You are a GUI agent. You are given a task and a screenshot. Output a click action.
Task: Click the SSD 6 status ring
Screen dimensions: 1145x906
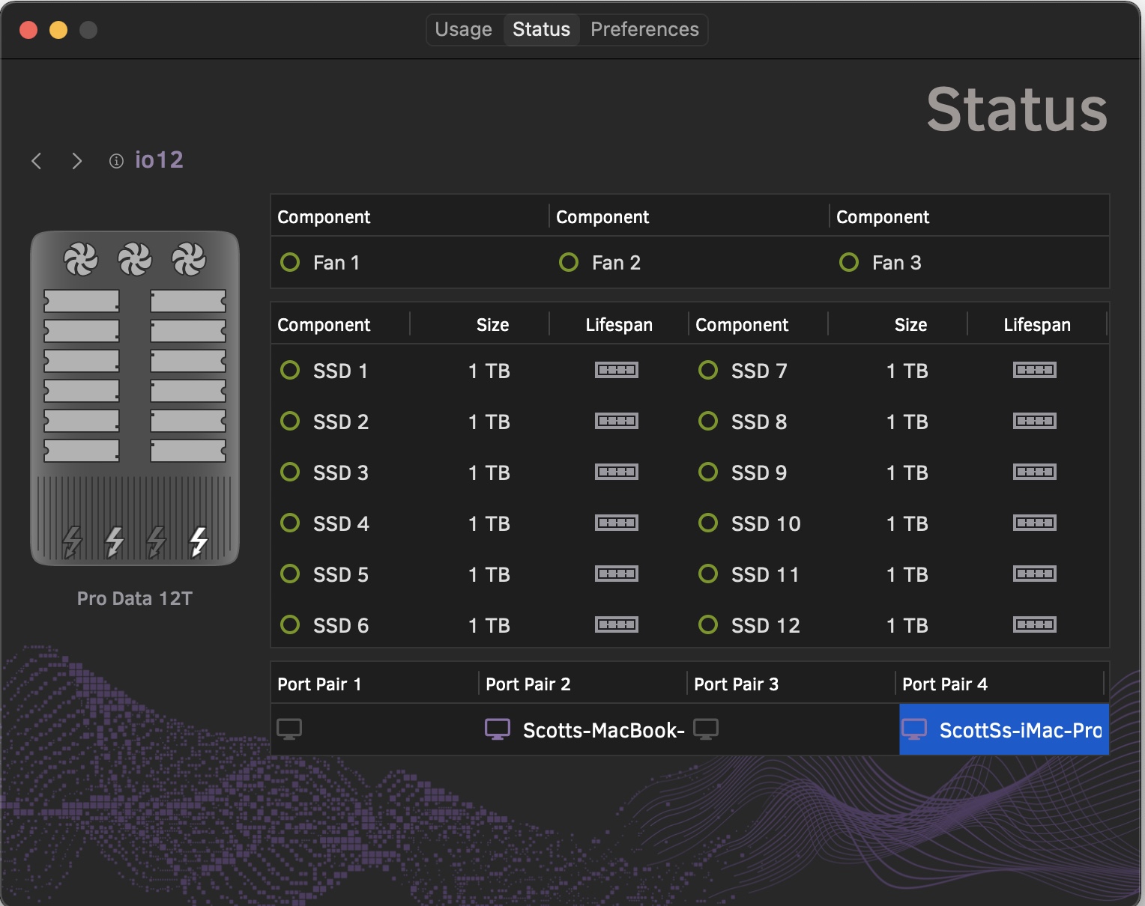290,624
